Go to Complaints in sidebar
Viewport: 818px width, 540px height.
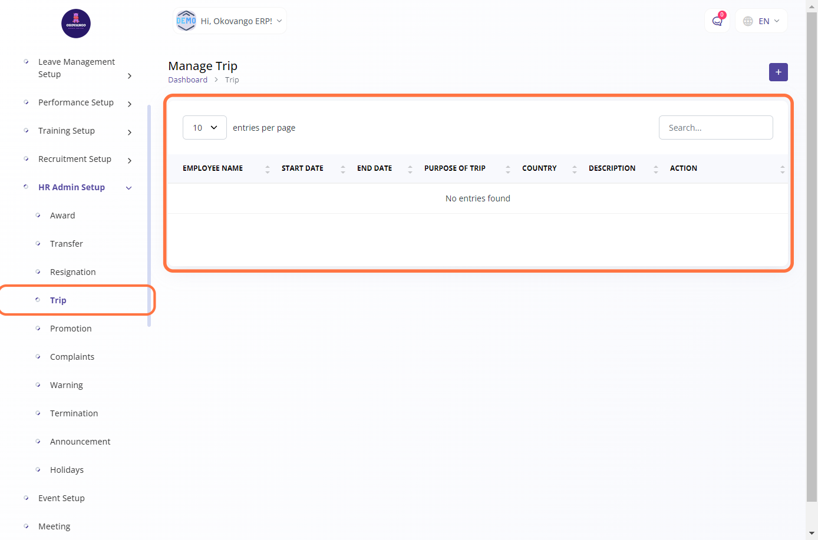pyautogui.click(x=72, y=357)
